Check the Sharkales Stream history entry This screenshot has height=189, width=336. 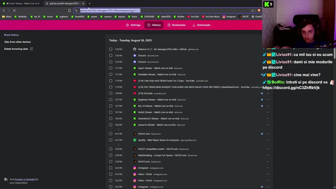(111, 75)
